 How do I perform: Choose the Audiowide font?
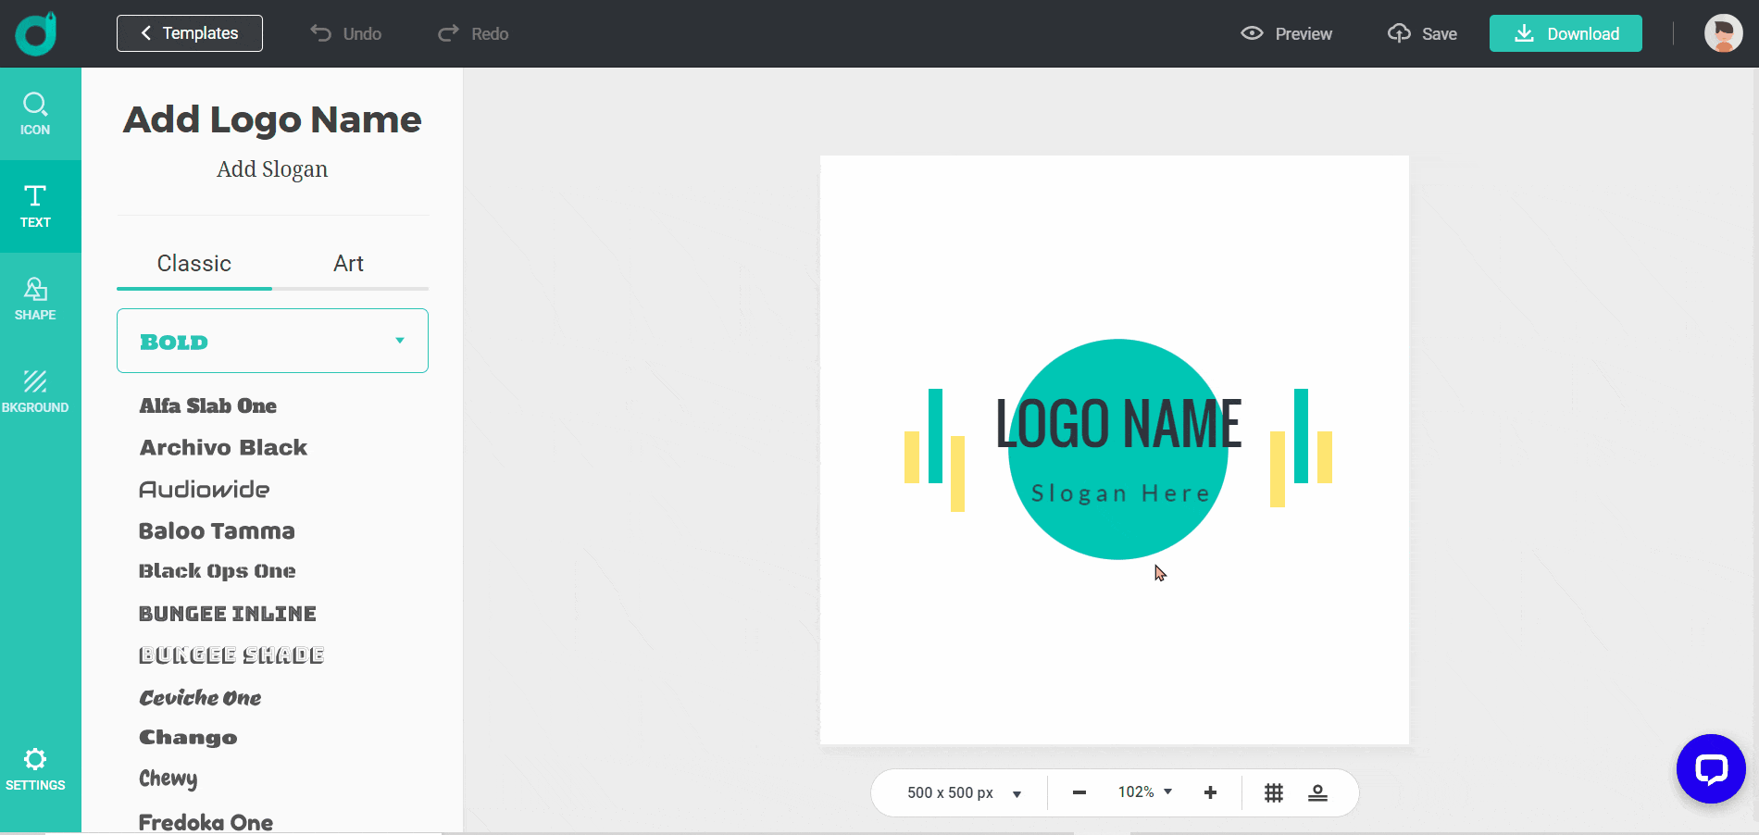point(205,489)
